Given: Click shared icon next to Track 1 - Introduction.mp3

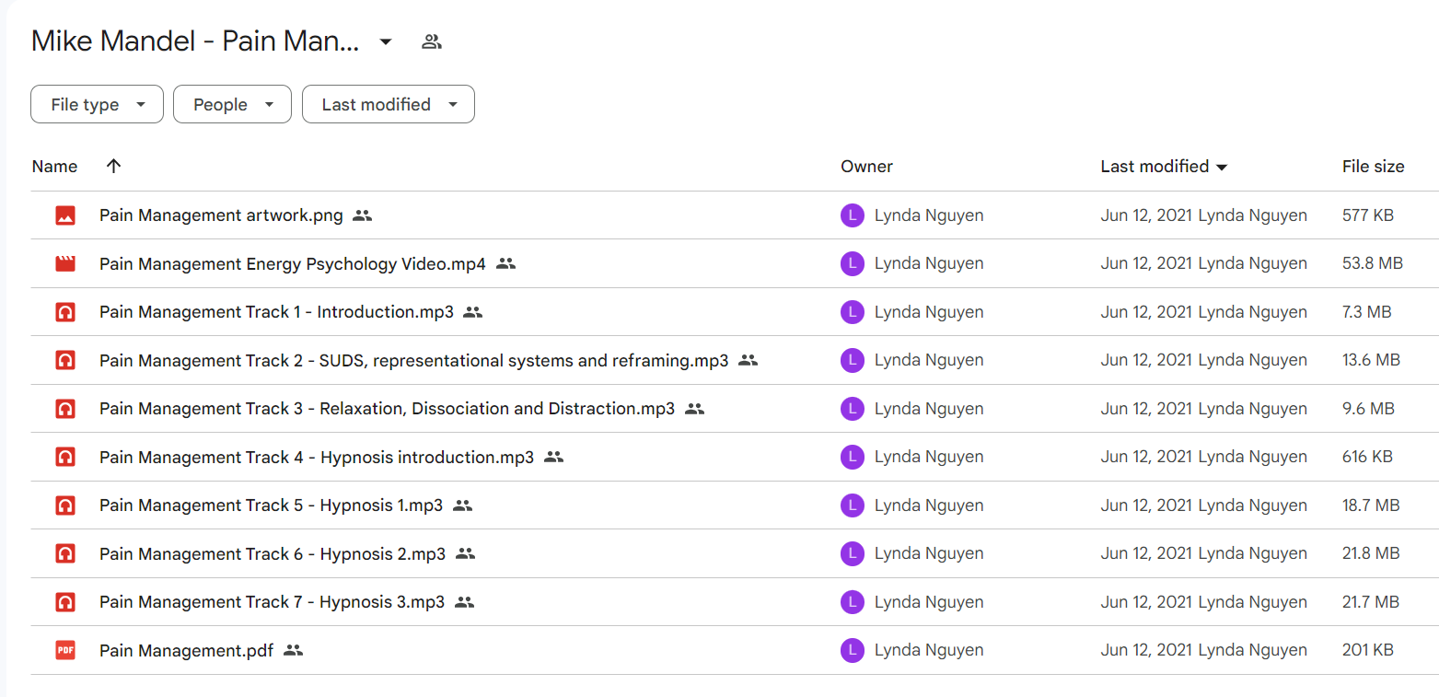Looking at the screenshot, I should tap(473, 312).
